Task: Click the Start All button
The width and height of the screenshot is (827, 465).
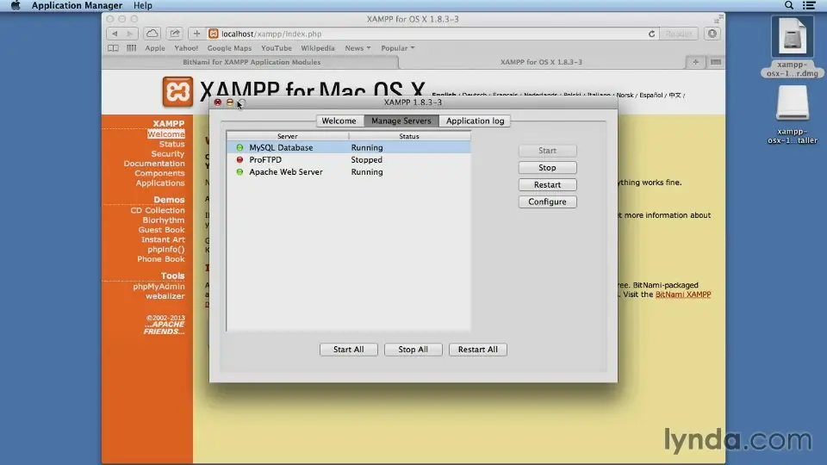Action: coord(349,350)
